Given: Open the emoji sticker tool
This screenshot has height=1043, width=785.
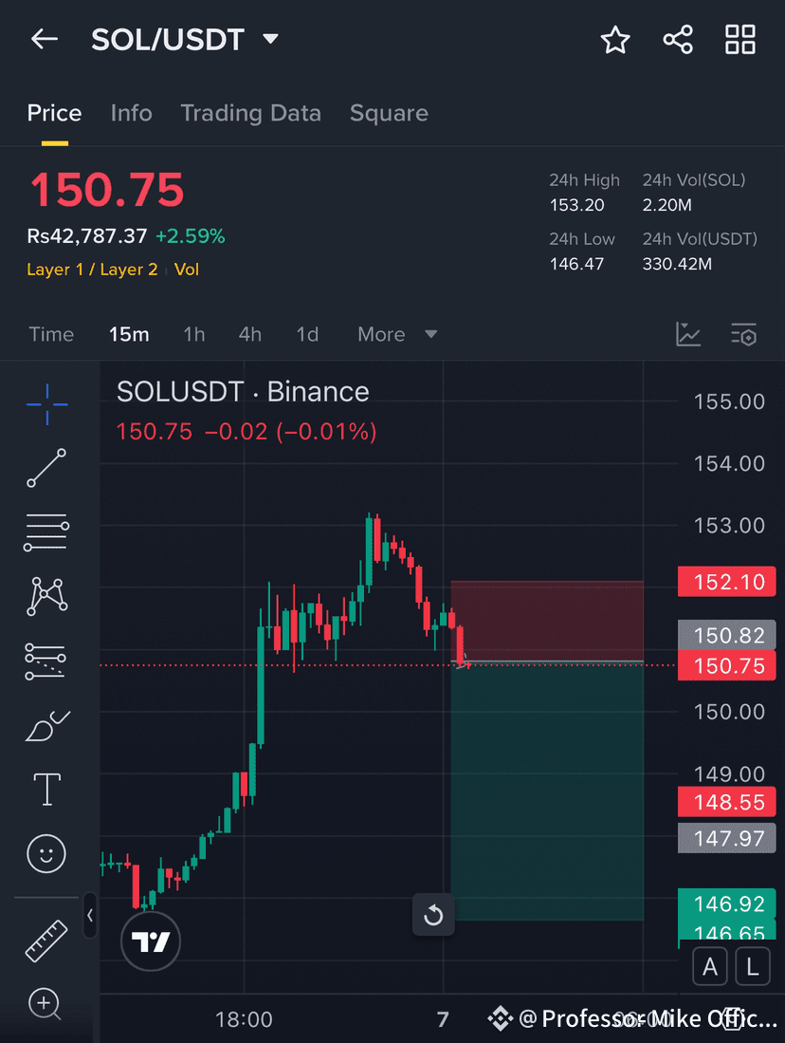Looking at the screenshot, I should point(46,853).
